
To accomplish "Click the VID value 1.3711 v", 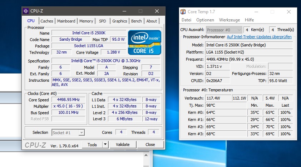I will pos(217,66).
